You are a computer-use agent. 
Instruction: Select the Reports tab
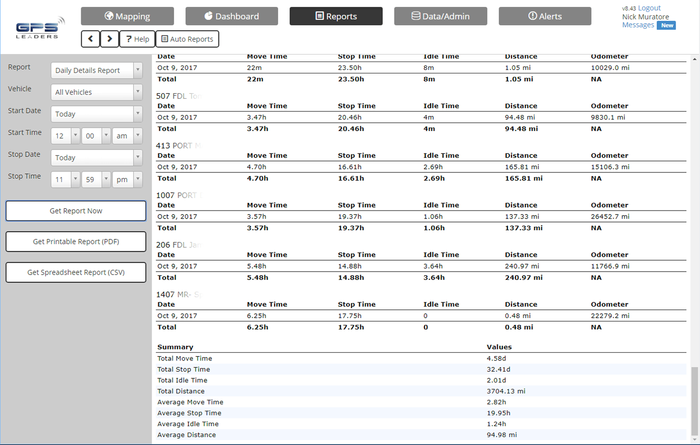tap(336, 16)
